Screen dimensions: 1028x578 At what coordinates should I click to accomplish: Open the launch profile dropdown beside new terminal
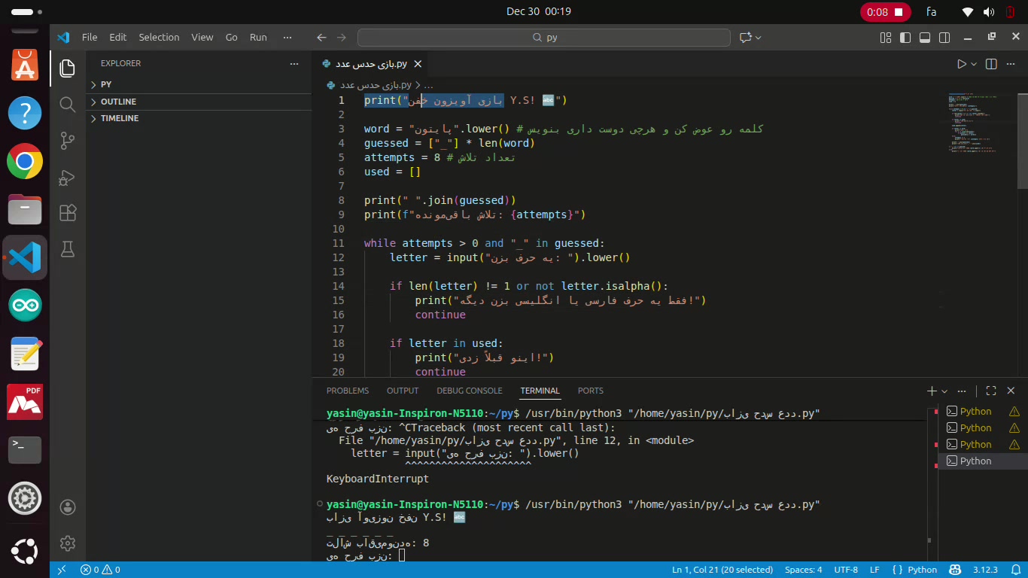[944, 391]
